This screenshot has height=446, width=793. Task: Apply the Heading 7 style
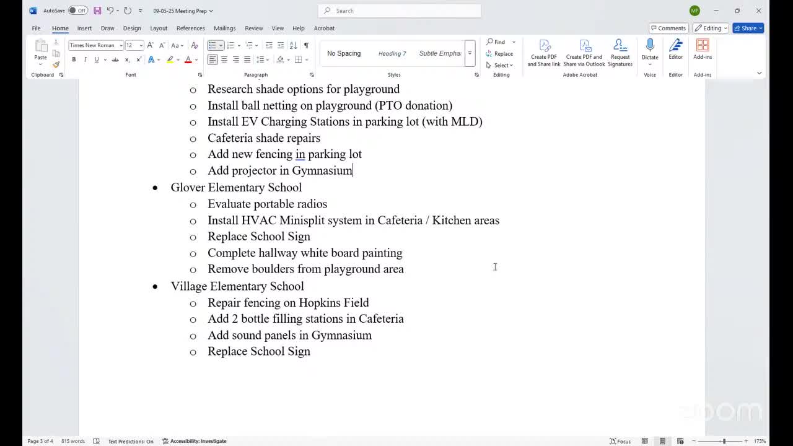pos(392,53)
